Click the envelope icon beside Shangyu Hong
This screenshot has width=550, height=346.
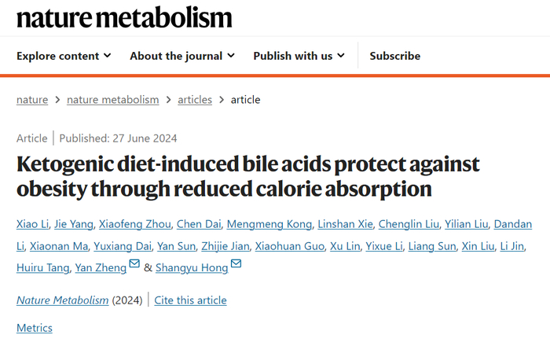tap(236, 264)
